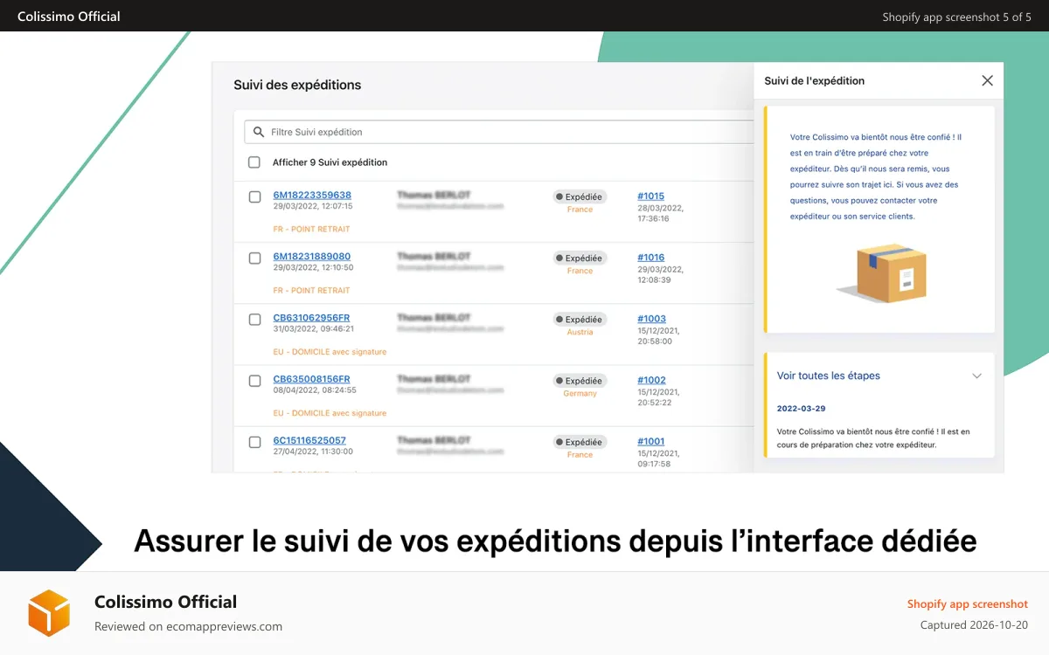
Task: Click the package box illustration
Action: [883, 274]
